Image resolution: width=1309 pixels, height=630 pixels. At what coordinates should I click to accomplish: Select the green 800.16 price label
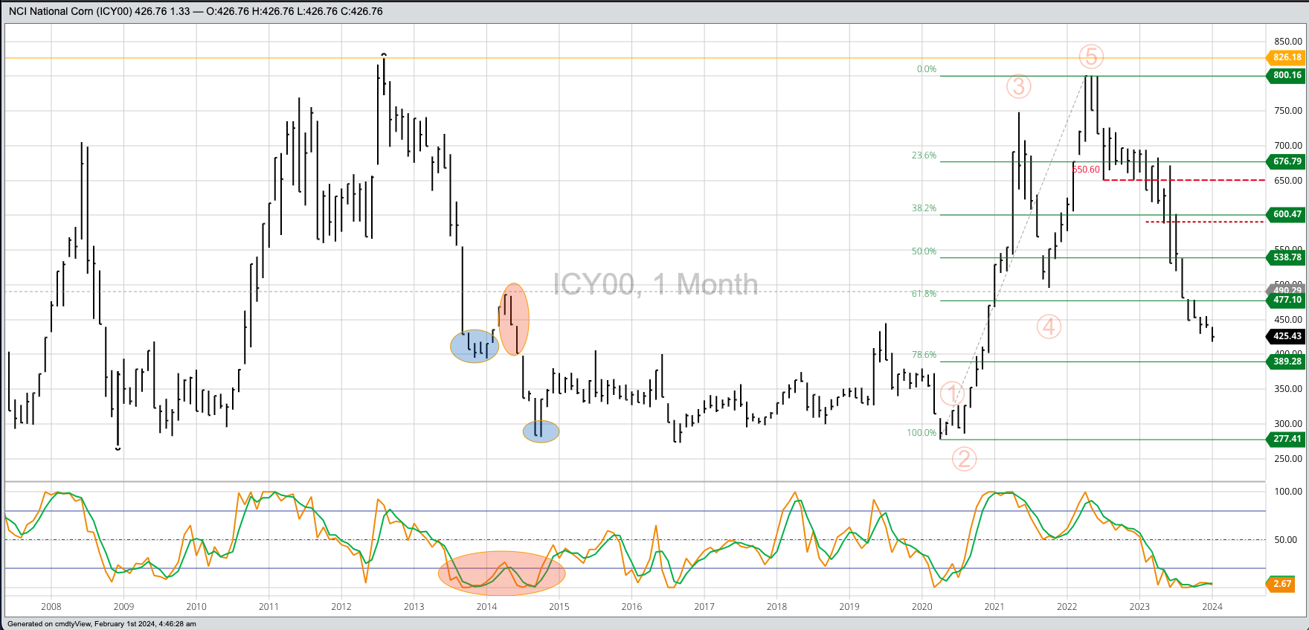pos(1287,75)
